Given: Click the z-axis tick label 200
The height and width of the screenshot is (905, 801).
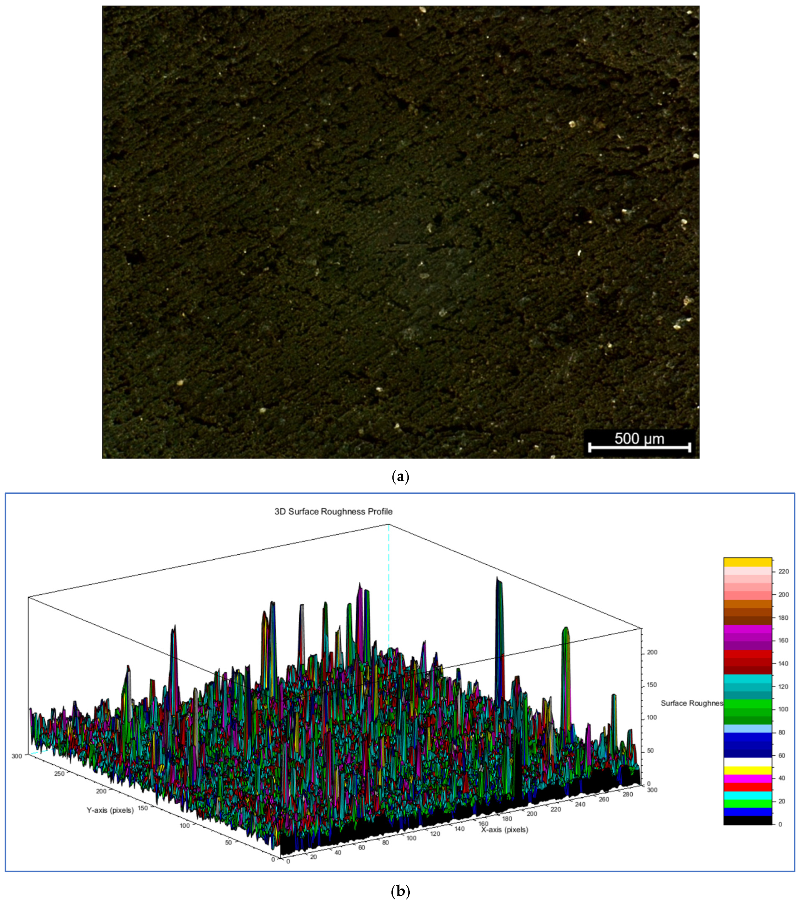Looking at the screenshot, I should pyautogui.click(x=652, y=652).
